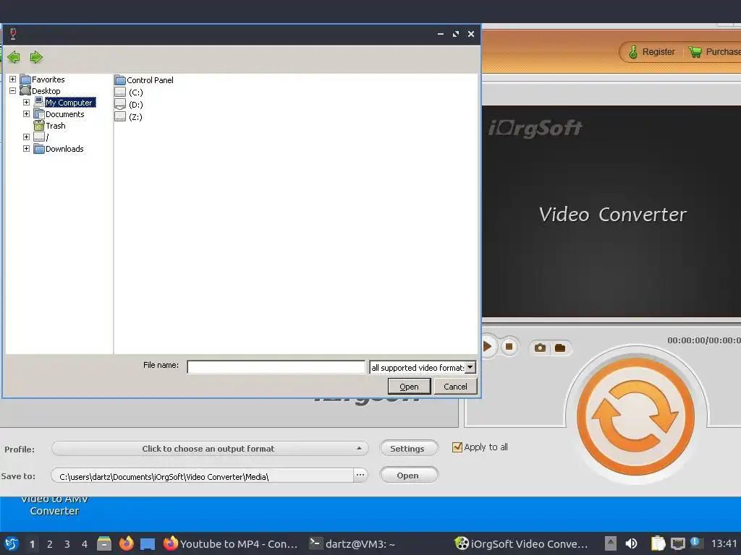Switch to workspace 3
Screen dimensions: 741x555
[x=67, y=544]
